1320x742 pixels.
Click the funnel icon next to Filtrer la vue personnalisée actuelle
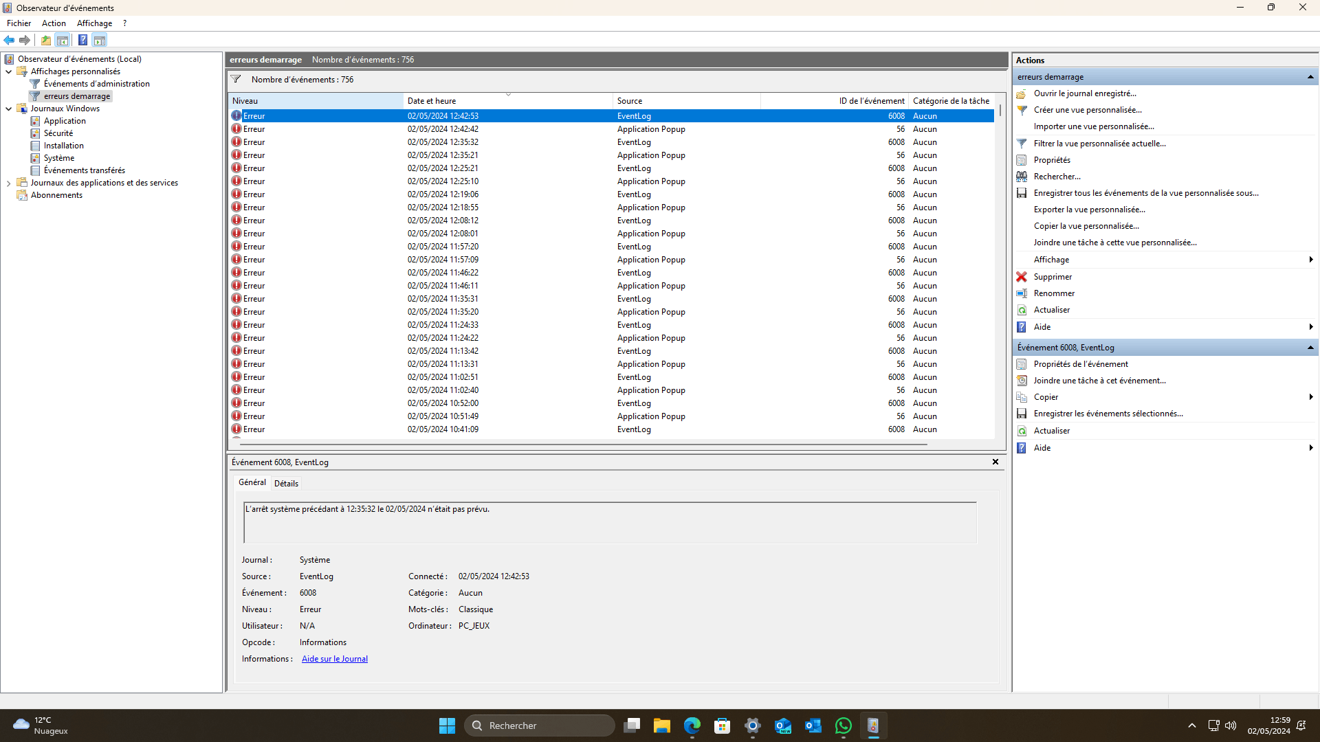point(1022,144)
